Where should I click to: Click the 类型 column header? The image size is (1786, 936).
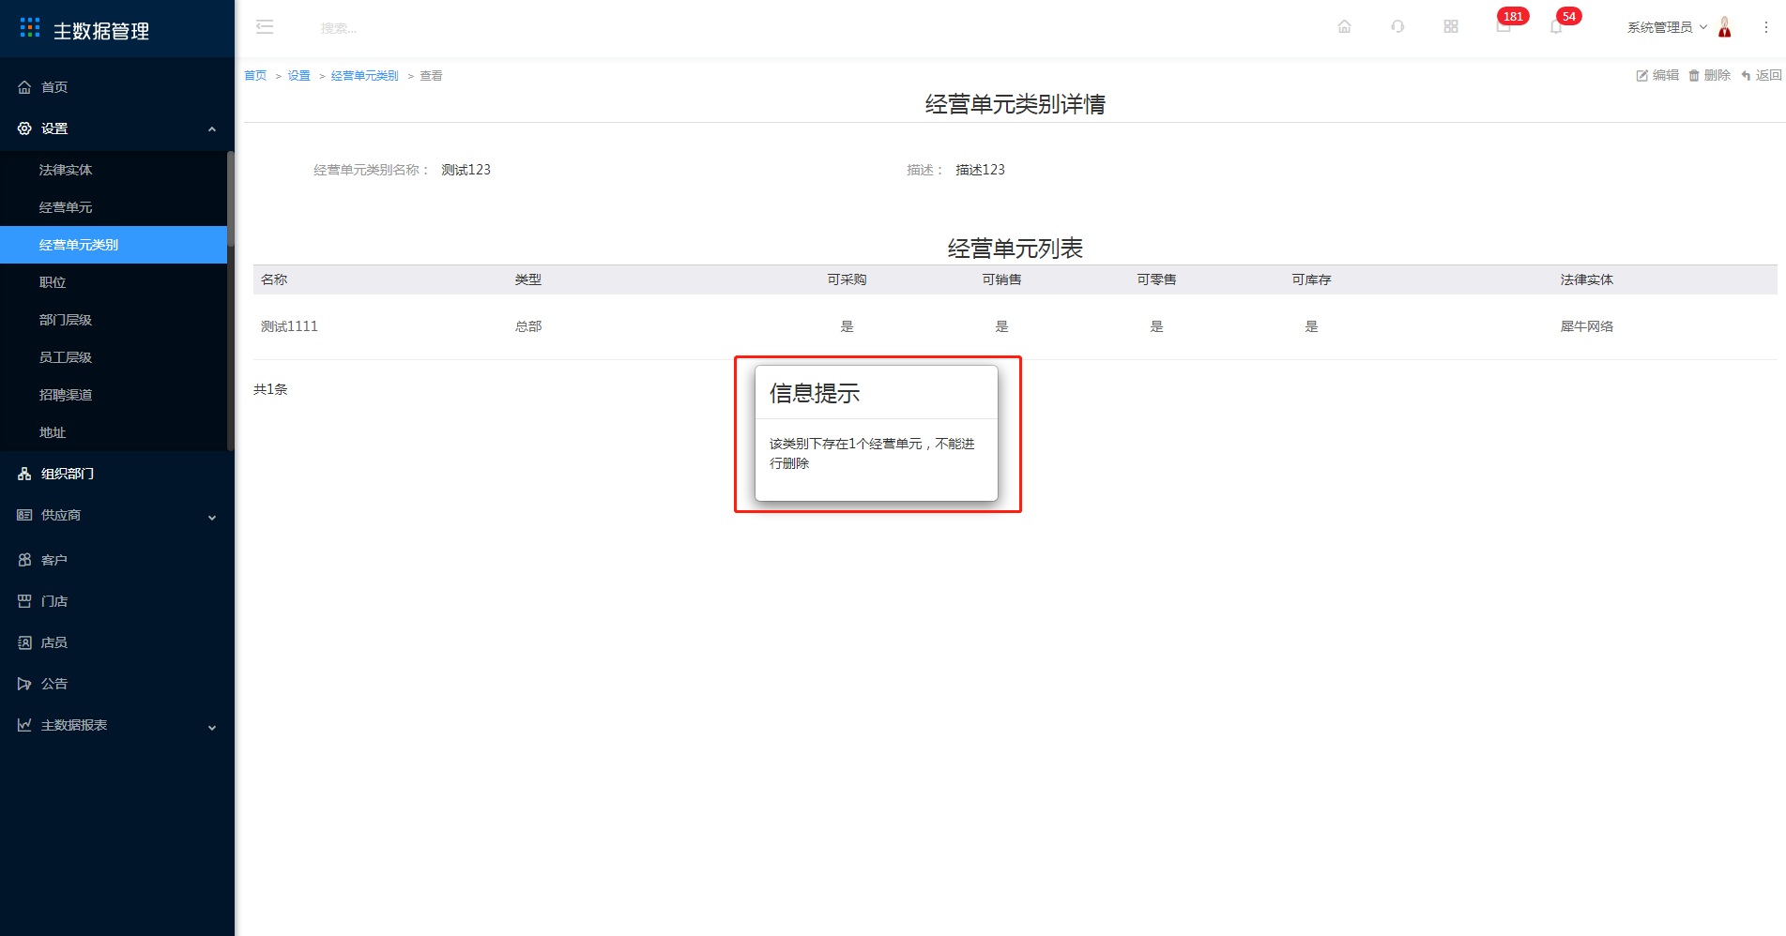(x=528, y=279)
